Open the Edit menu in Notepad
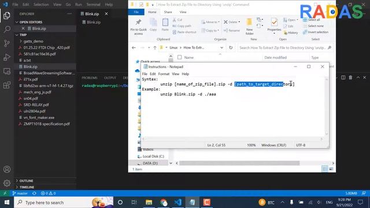Viewport: 370px width, 208px height. point(153,74)
